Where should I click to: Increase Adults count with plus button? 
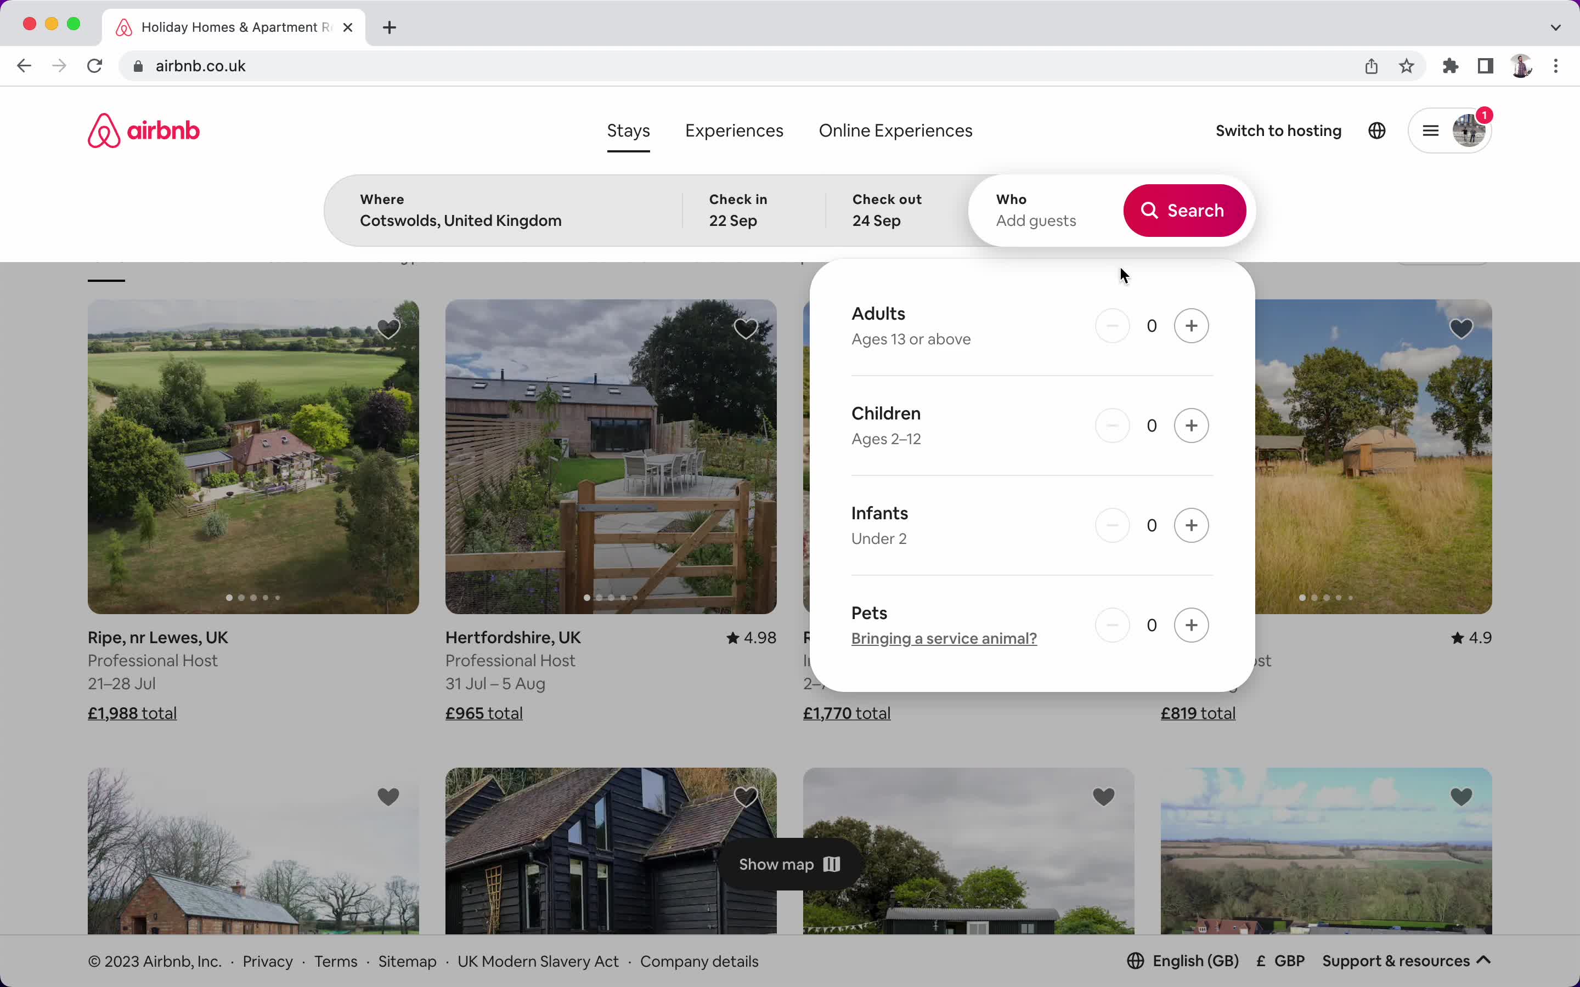[x=1191, y=325]
